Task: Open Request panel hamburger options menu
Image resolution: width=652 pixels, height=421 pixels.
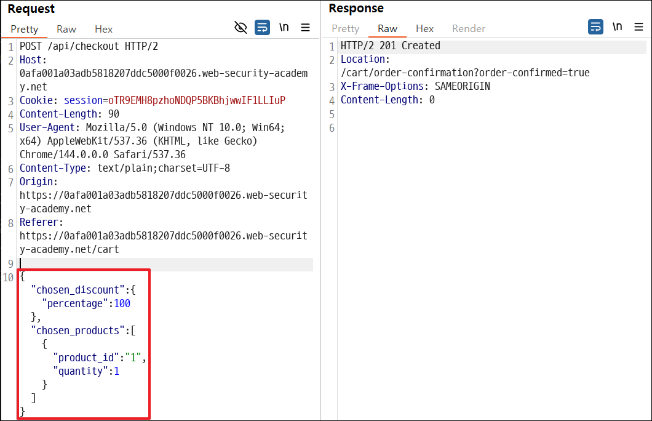Action: [x=305, y=28]
